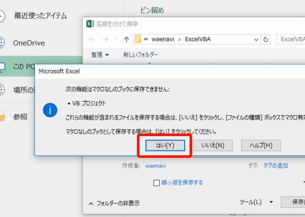Click the Excel icon in save dialog title
Image resolution: width=305 pixels, height=217 pixels.
[x=90, y=24]
